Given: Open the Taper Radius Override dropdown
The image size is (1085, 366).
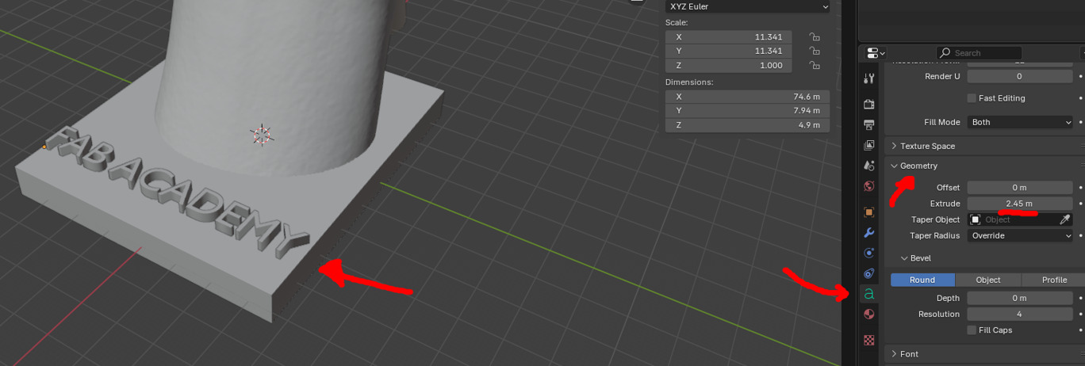Looking at the screenshot, I should click(x=1020, y=235).
